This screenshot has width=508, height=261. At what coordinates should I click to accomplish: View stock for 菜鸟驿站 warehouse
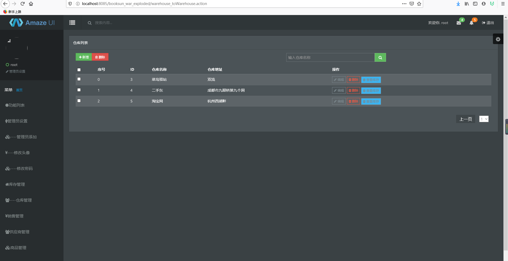pos(371,80)
